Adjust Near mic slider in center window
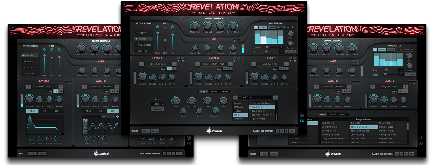This screenshot has width=434, height=165. (x=158, y=33)
